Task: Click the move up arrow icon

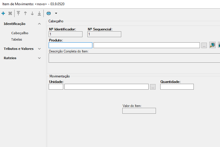Action: click(25, 13)
